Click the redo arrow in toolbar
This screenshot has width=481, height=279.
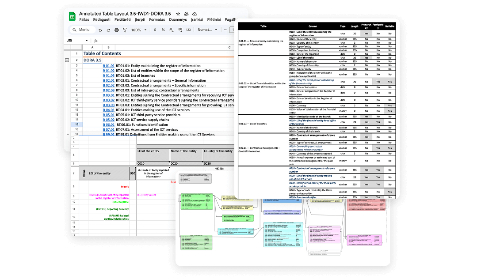108,30
